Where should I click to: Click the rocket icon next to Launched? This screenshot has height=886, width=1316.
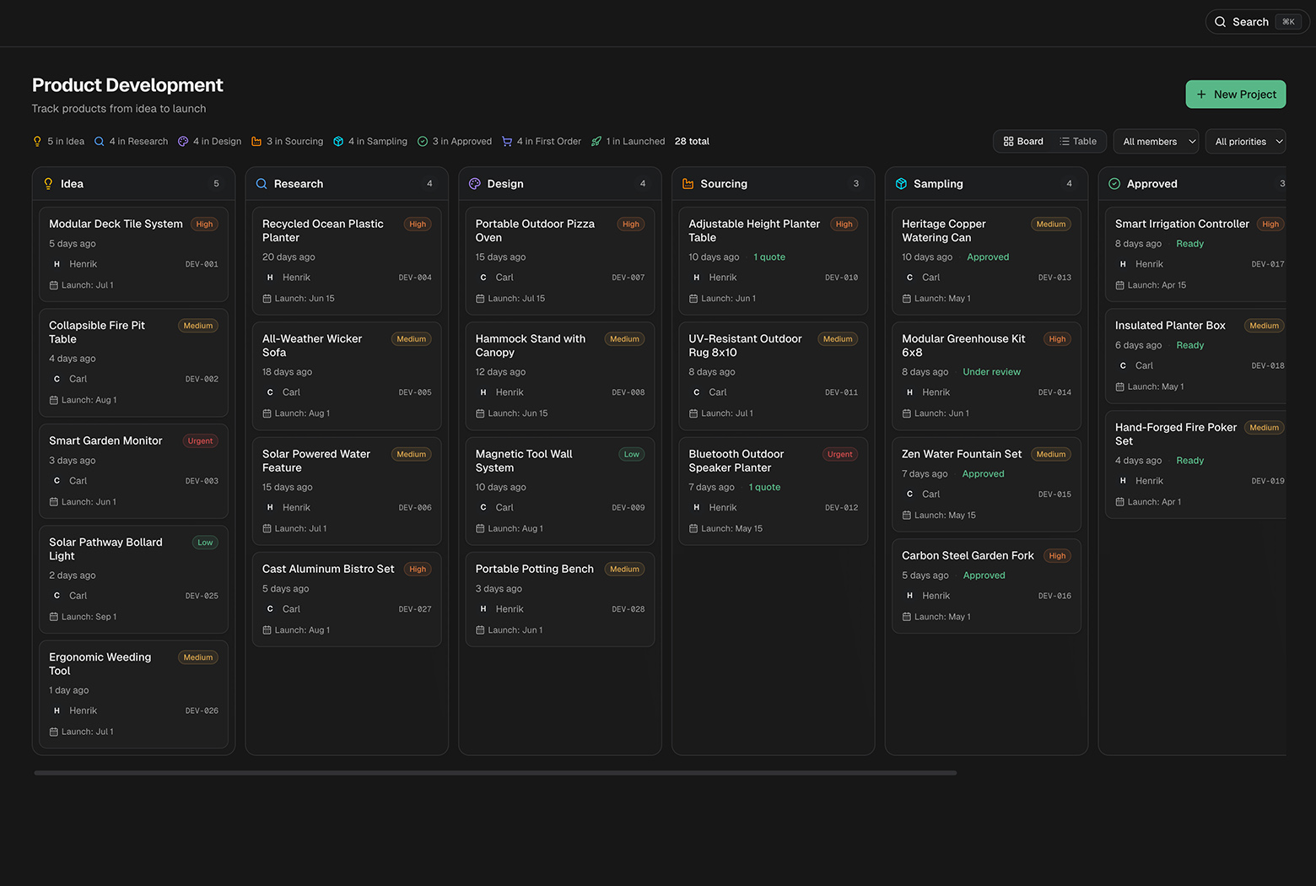(597, 141)
